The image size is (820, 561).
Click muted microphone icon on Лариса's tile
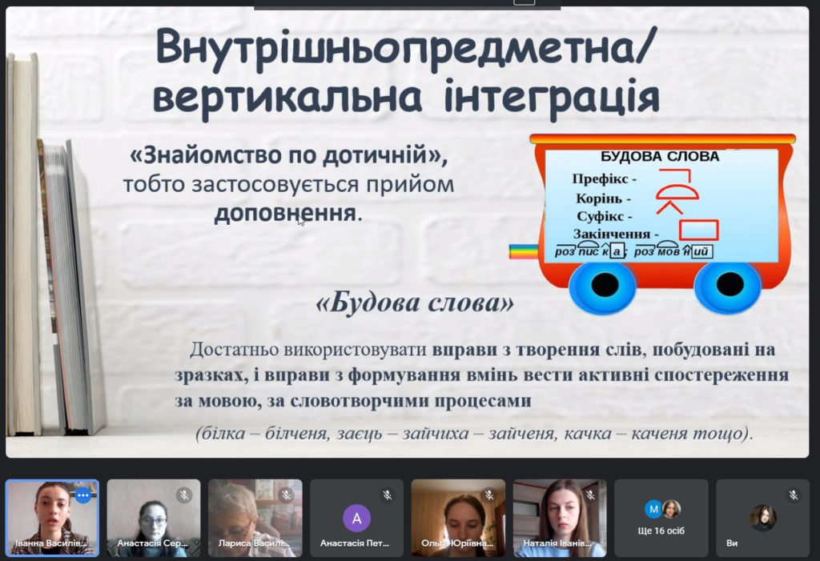coord(286,495)
